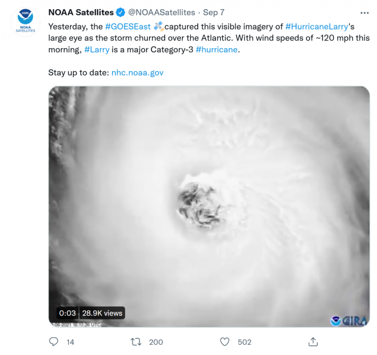377x355 pixels.
Task: Click the CIRA logo watermark in video
Action: pyautogui.click(x=349, y=321)
